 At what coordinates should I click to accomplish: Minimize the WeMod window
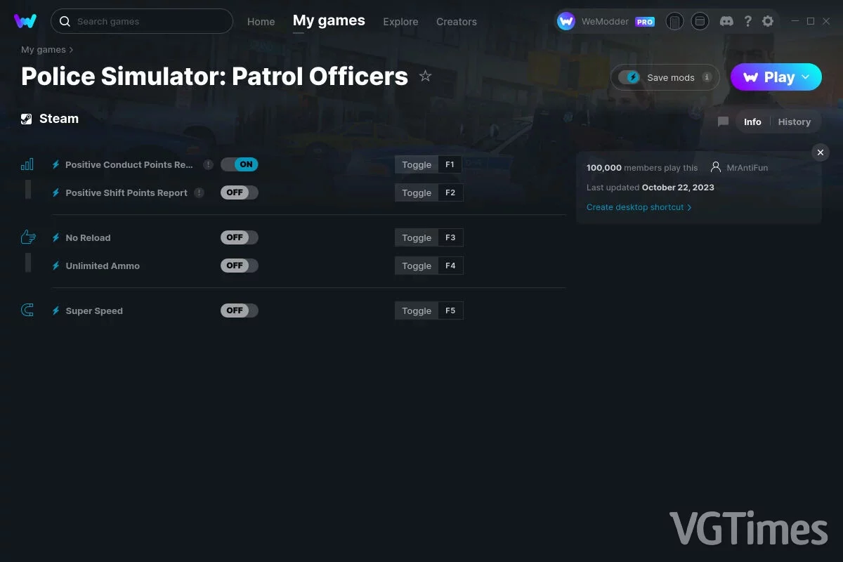tap(795, 21)
